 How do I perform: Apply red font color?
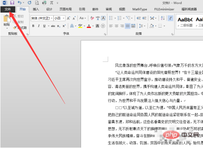89,26
